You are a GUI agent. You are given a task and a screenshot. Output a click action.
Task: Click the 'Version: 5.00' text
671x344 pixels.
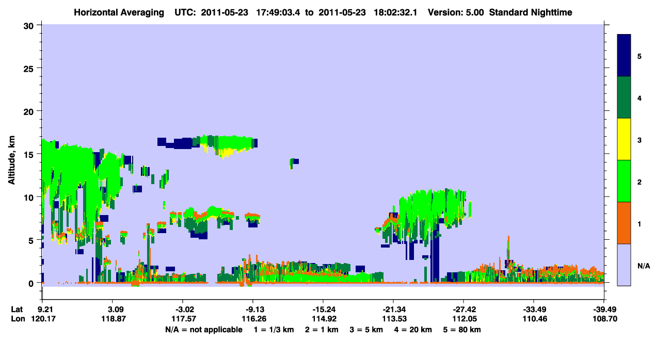(x=456, y=12)
